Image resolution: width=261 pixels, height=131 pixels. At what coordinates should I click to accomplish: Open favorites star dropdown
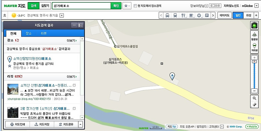[x=127, y=6]
